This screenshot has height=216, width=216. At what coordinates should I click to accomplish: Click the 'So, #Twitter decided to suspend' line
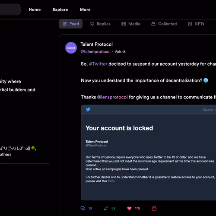pyautogui.click(x=148, y=64)
